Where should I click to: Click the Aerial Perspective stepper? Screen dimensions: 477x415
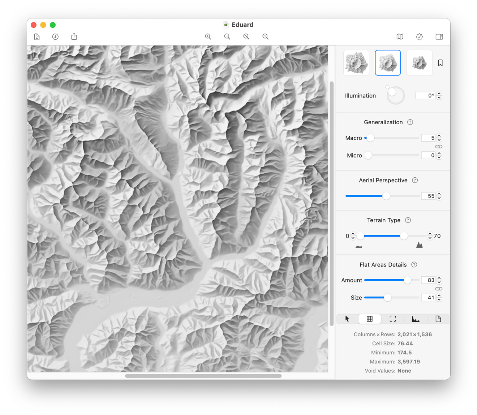[x=439, y=196]
